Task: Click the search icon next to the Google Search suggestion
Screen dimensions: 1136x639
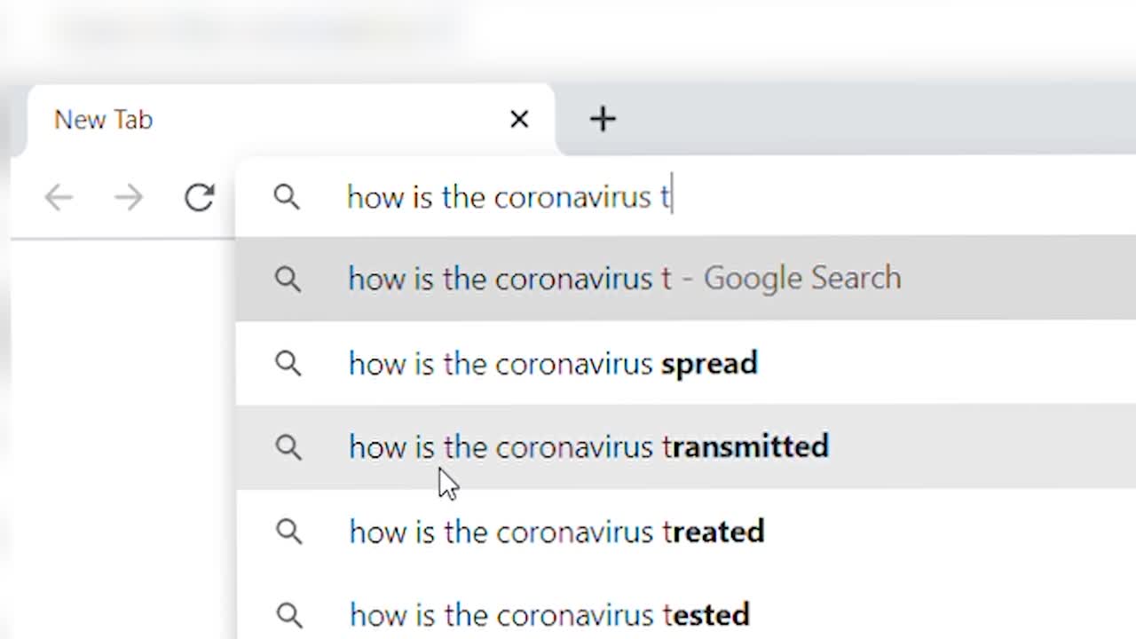Action: click(288, 279)
